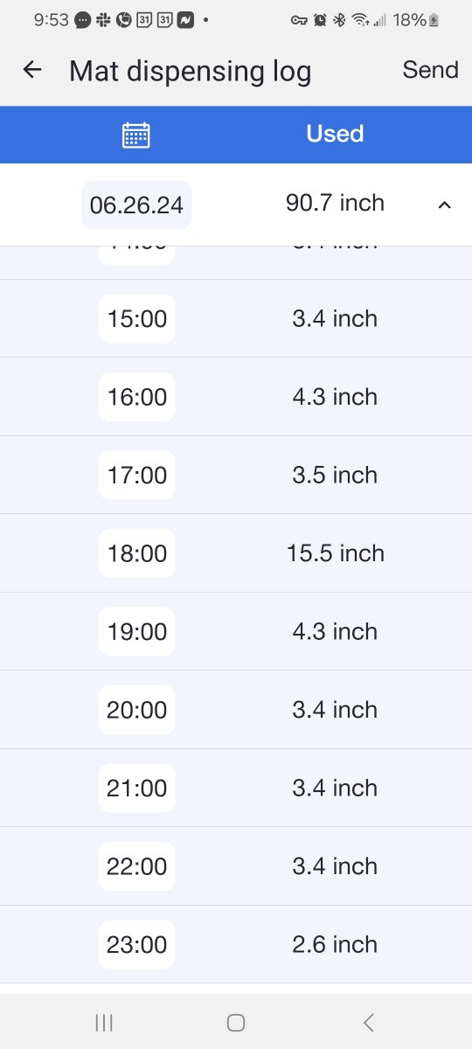The height and width of the screenshot is (1049, 472).
Task: Select the 16:00 time chip
Action: [137, 397]
